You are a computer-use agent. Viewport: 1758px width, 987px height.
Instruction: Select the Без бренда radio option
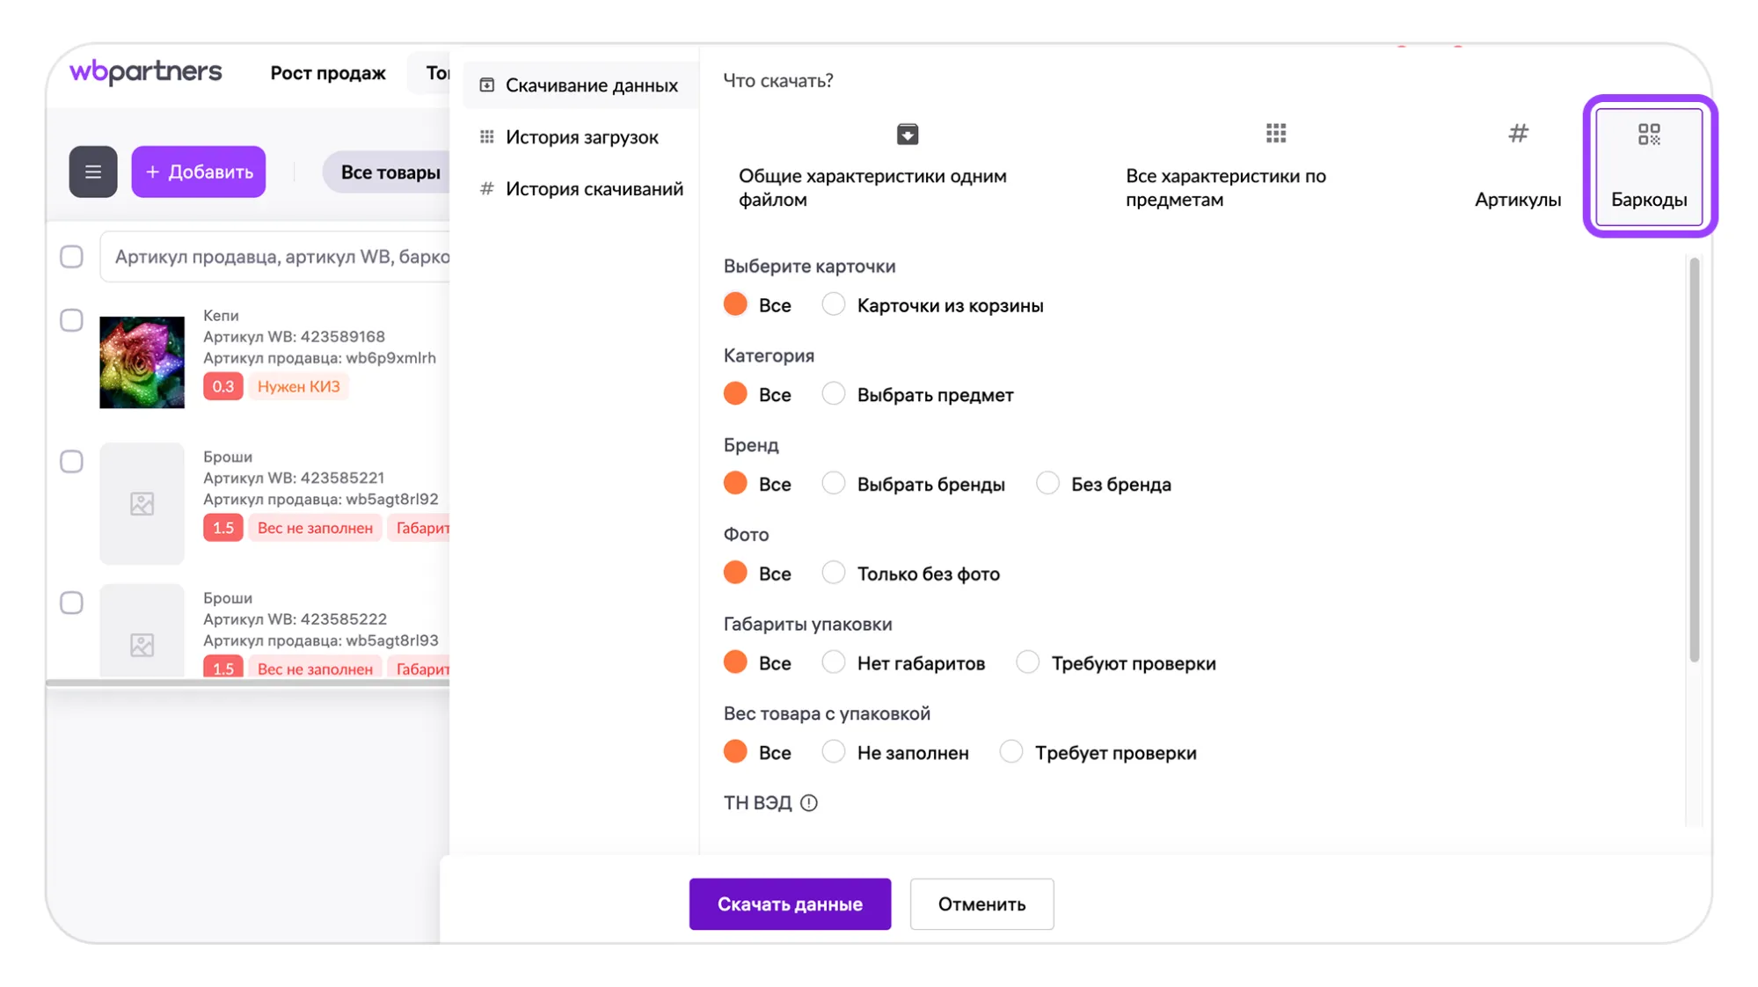click(x=1047, y=484)
